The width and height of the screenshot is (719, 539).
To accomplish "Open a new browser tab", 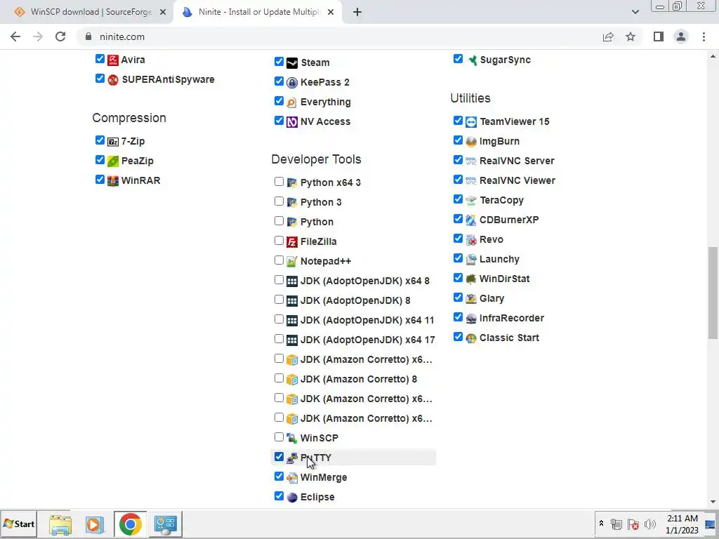I will [357, 13].
